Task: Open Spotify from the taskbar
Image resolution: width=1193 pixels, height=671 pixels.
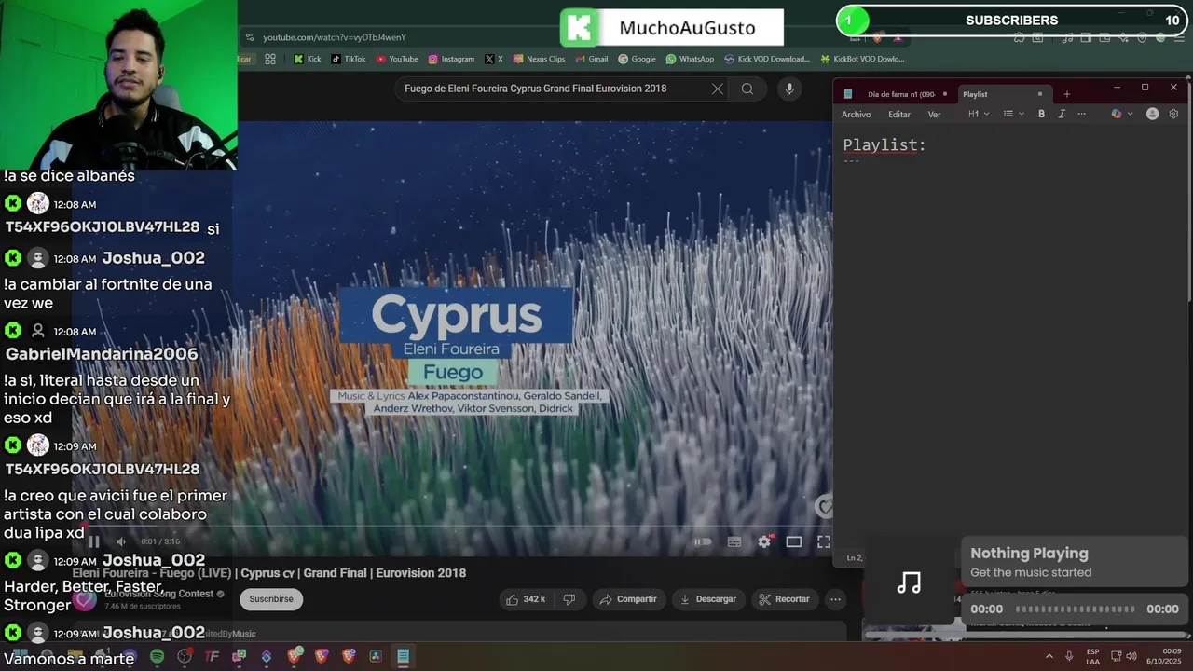Action: click(x=157, y=656)
